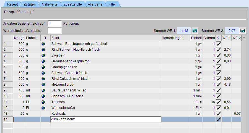Viewport: 249px width, 133px height.
Task: Click globe icon for Worcestersoße row
Action: pyautogui.click(x=43, y=108)
